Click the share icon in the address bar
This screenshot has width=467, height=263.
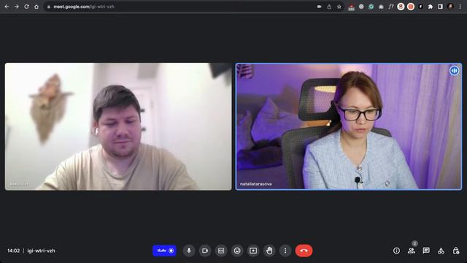click(329, 7)
